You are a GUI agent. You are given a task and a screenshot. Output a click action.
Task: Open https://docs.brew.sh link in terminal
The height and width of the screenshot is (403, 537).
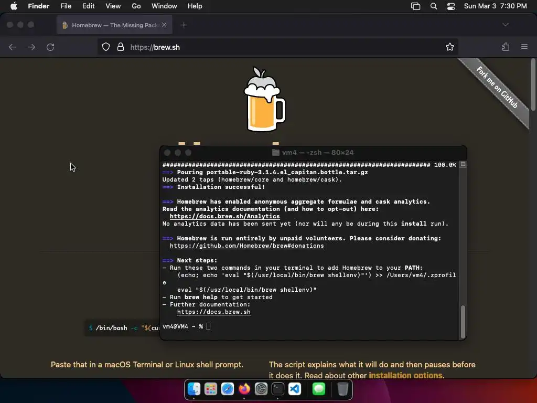[x=214, y=312]
